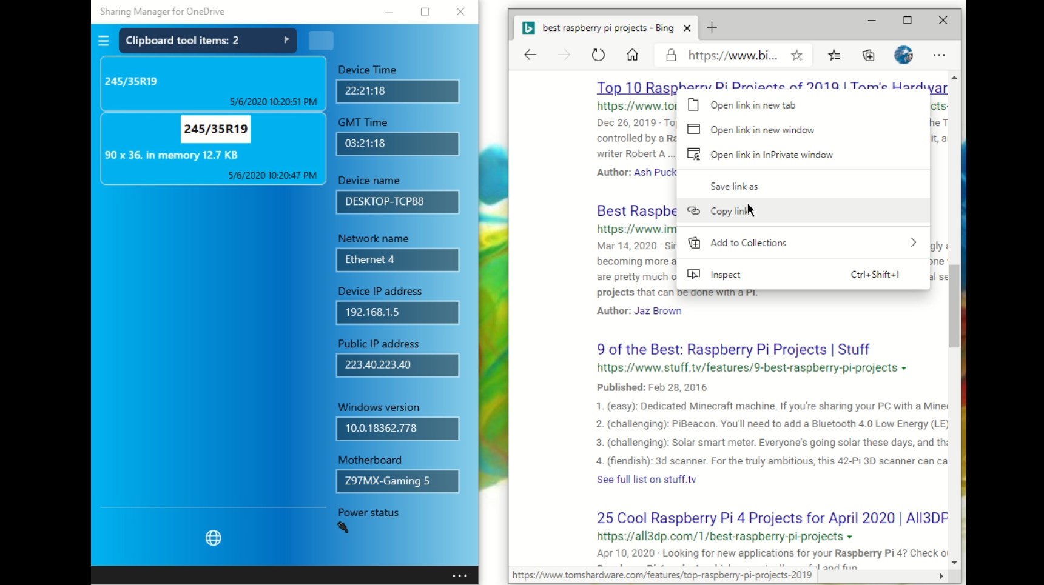Image resolution: width=1044 pixels, height=585 pixels.
Task: Minimize the browser window
Action: point(872,21)
